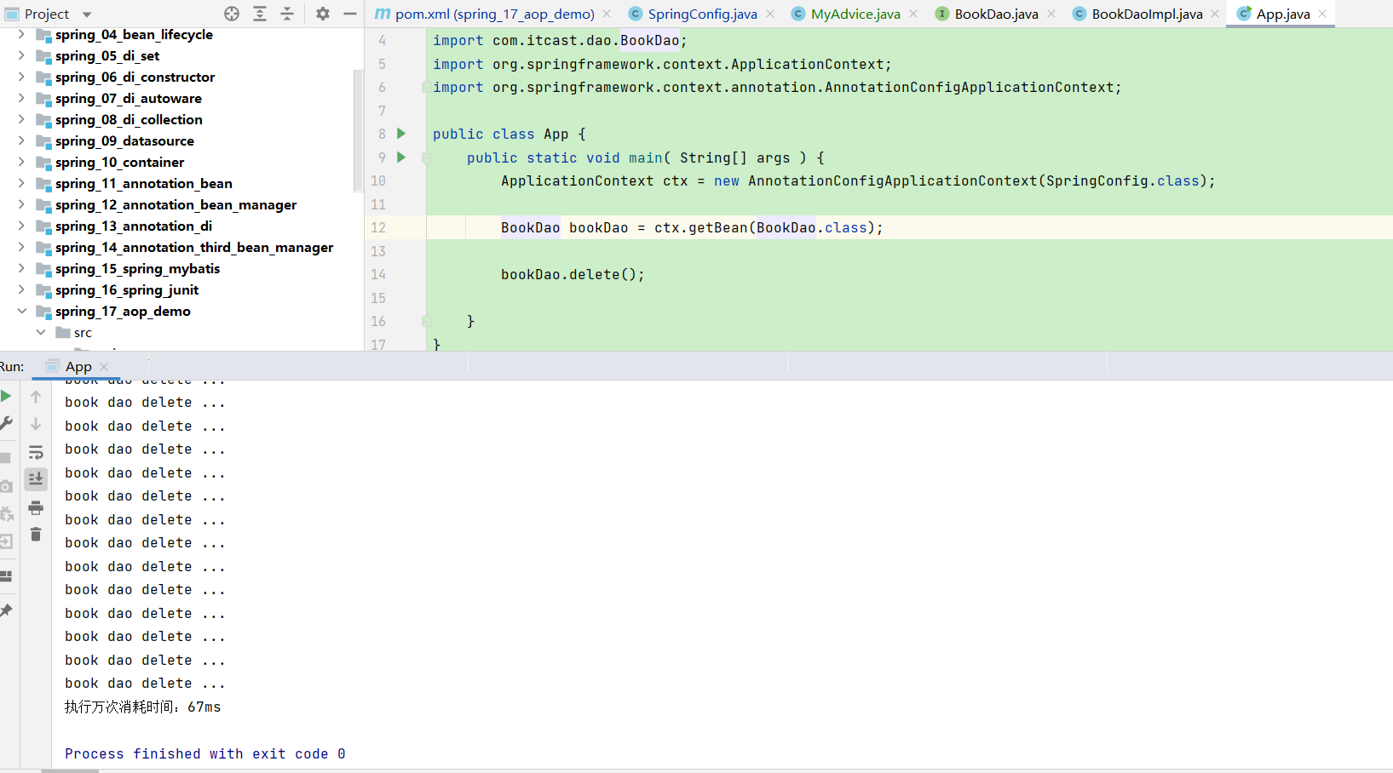
Task: Click the Project panel title label
Action: tap(47, 14)
